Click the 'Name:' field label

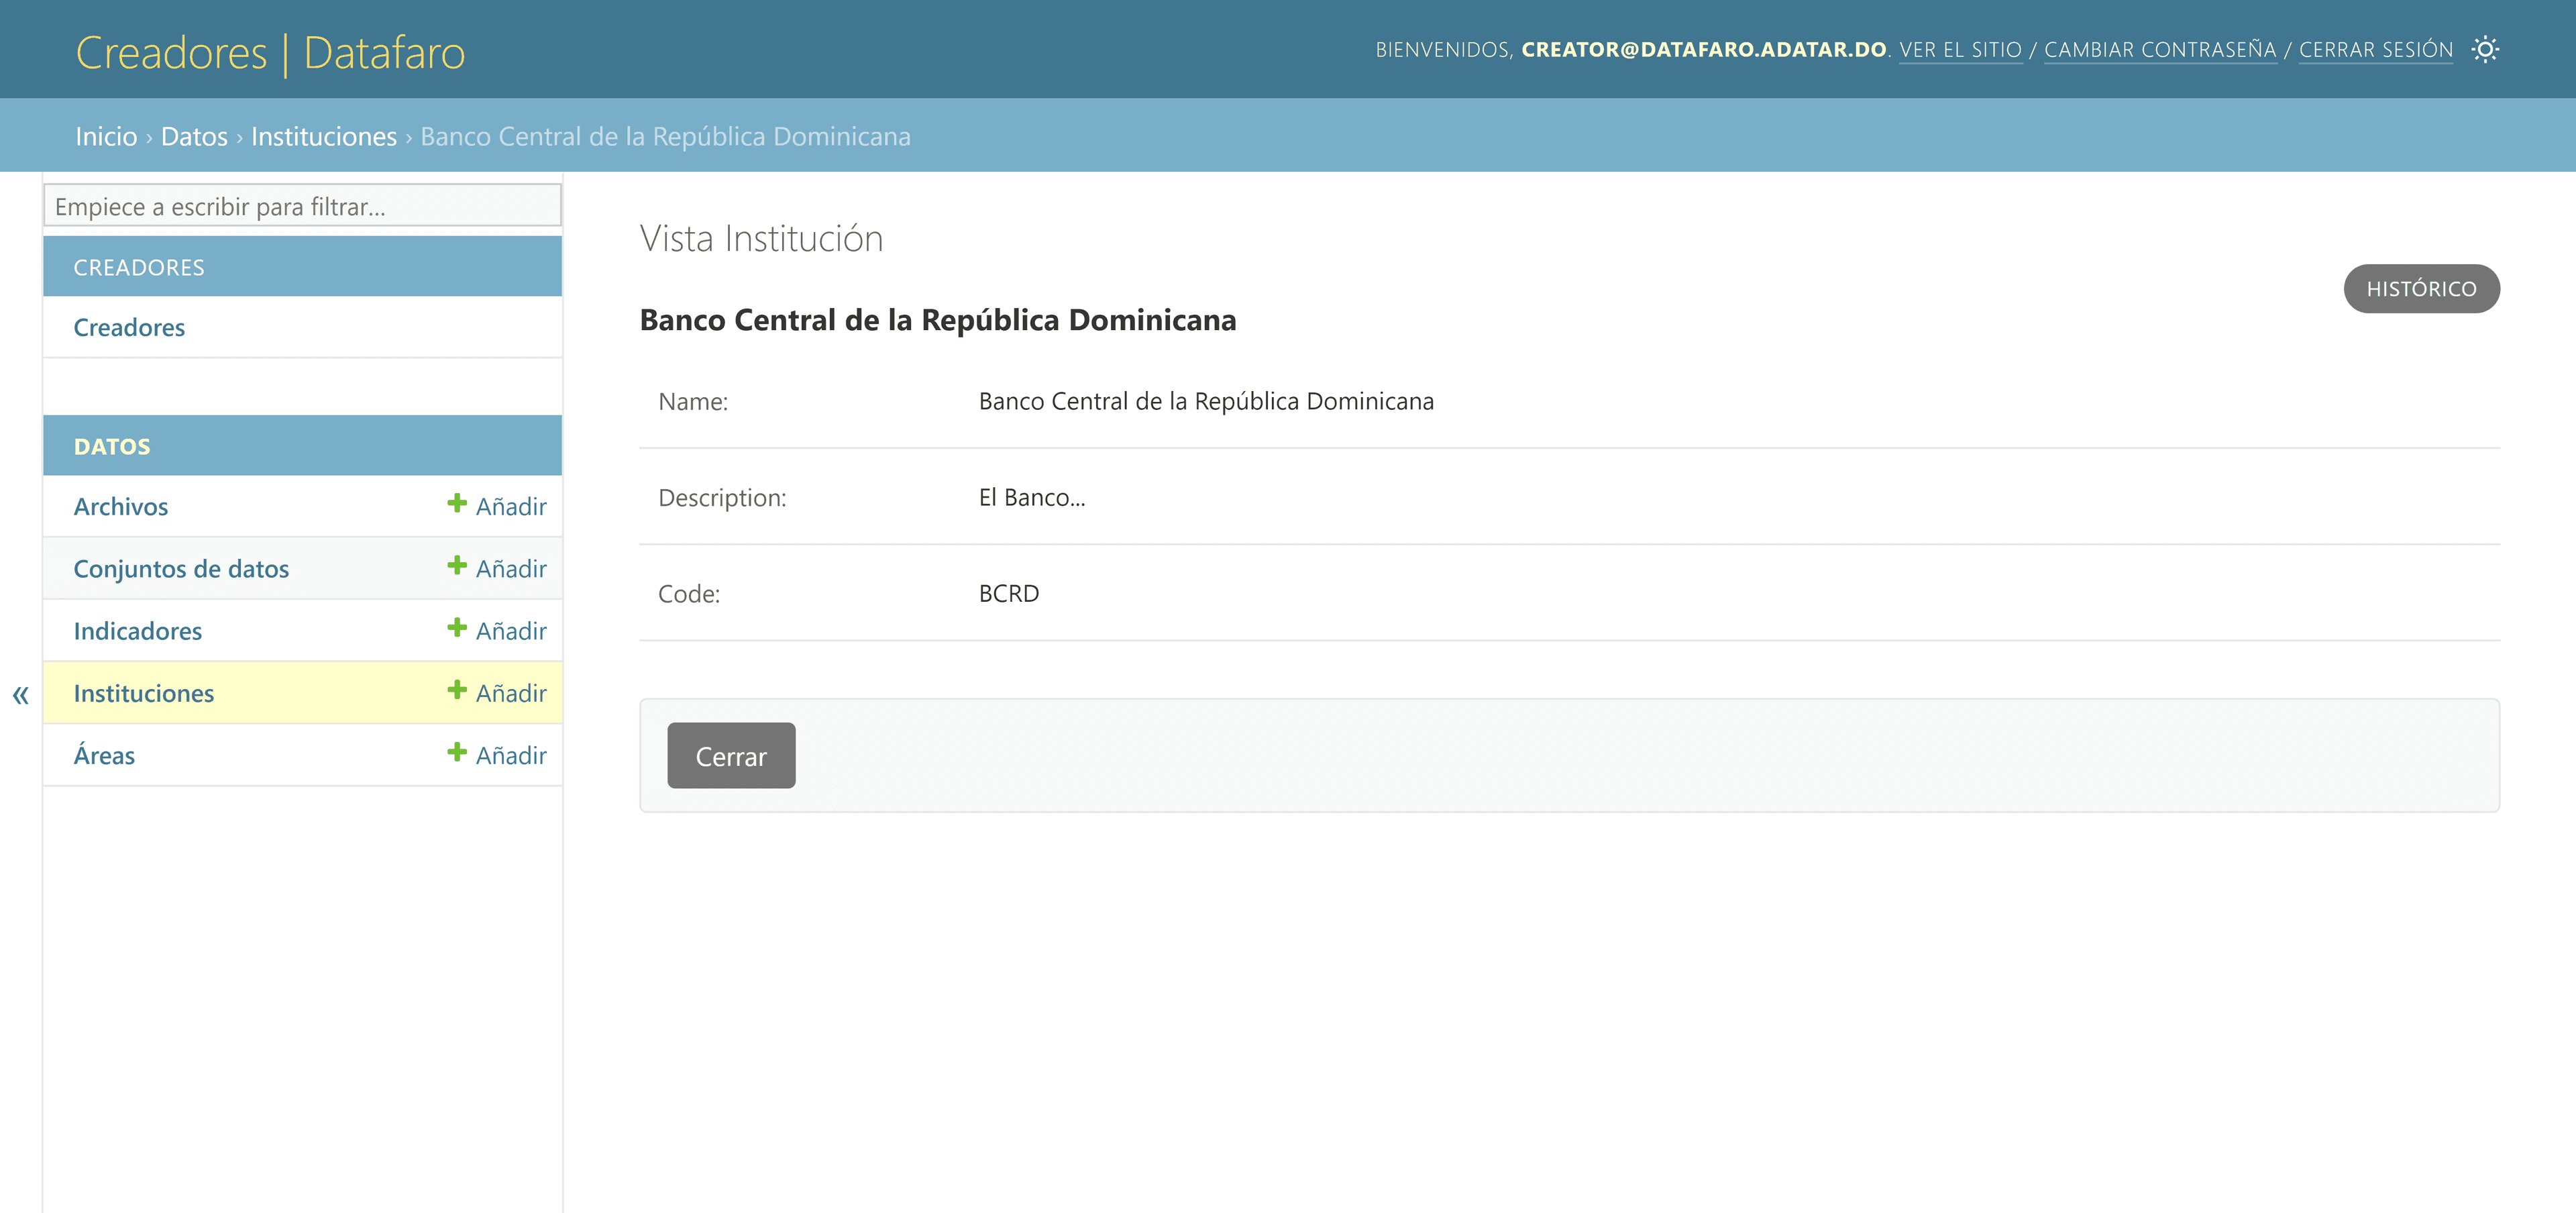(x=693, y=401)
